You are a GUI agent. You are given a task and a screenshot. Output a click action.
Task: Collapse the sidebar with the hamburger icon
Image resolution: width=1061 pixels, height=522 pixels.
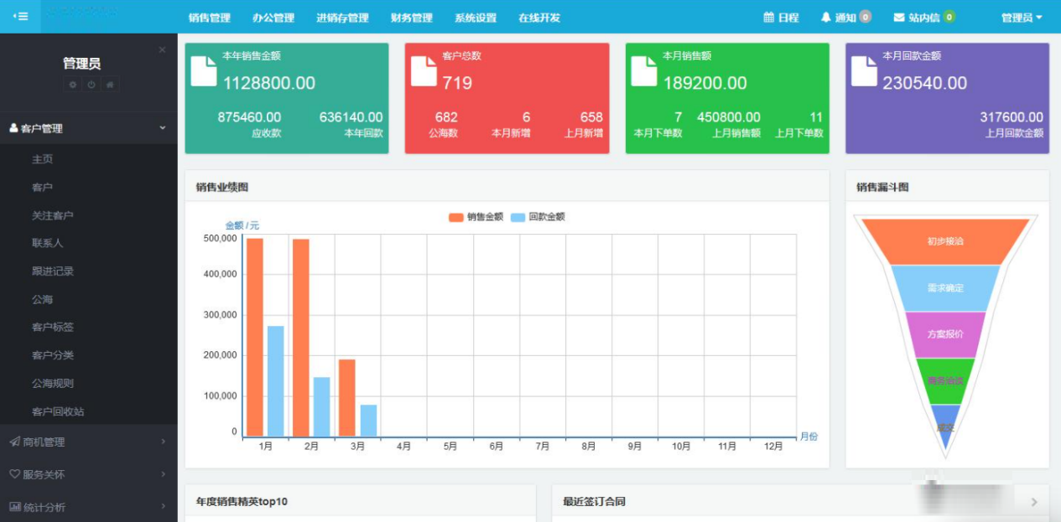click(20, 17)
